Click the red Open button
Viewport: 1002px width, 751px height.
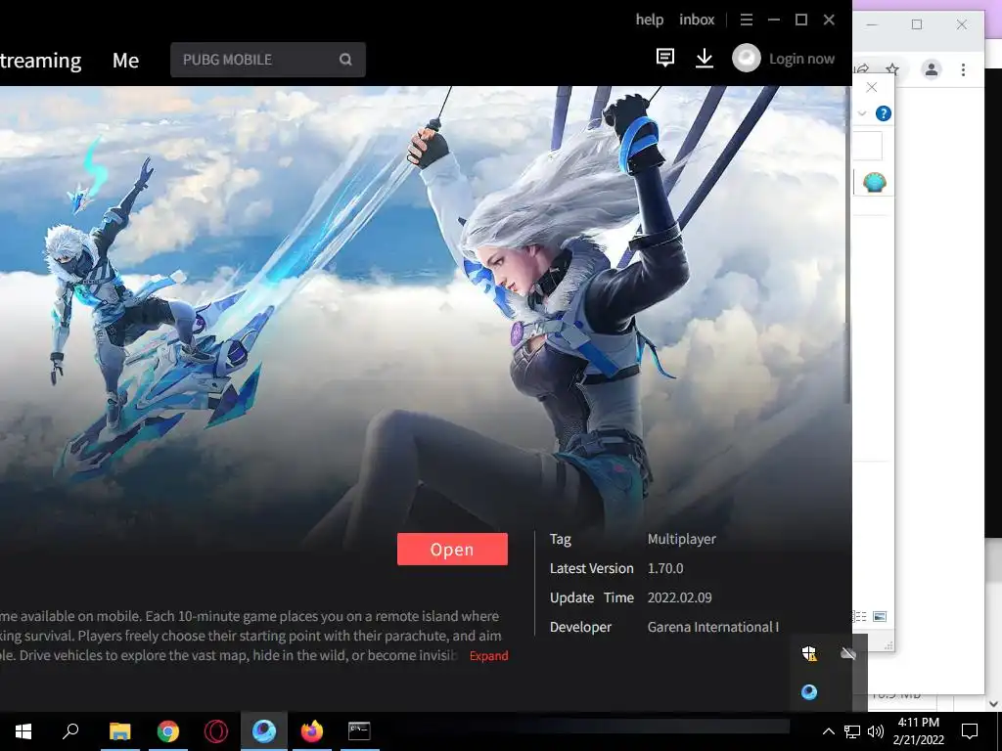pyautogui.click(x=452, y=550)
